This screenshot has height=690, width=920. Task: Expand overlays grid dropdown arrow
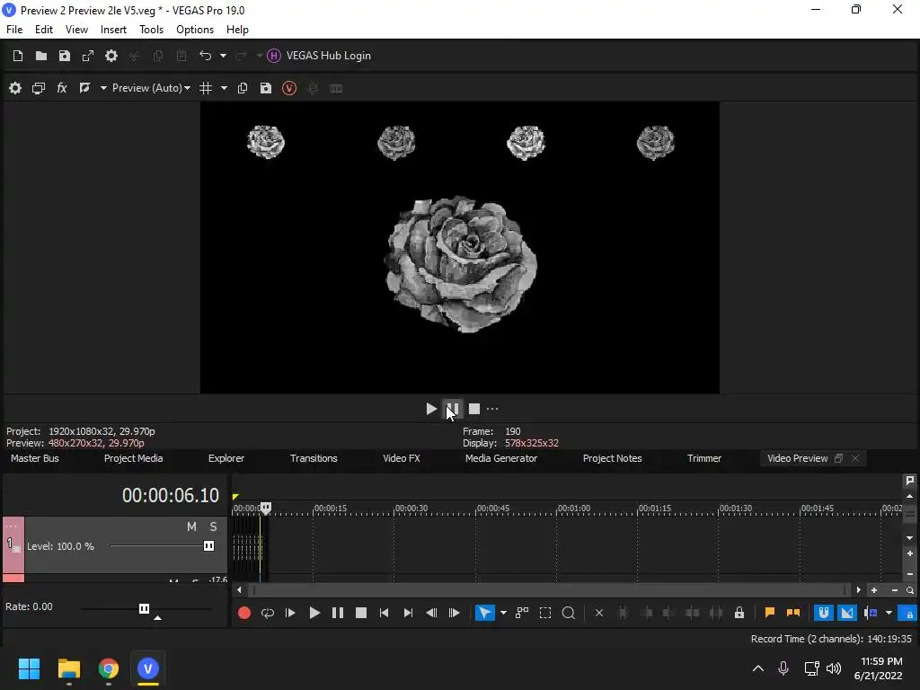[x=224, y=88]
